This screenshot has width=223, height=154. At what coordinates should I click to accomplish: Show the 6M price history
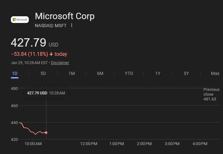[x=100, y=73]
